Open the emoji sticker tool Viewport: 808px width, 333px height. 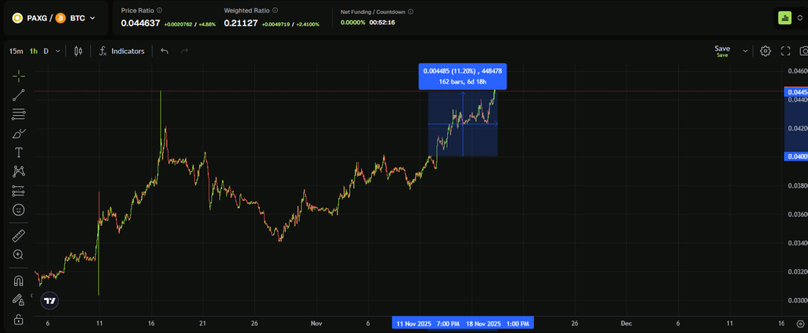click(x=19, y=209)
